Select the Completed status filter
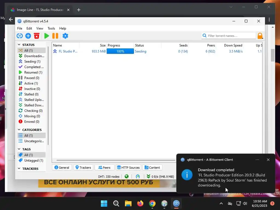The width and height of the screenshot is (280, 210). click(x=32, y=67)
